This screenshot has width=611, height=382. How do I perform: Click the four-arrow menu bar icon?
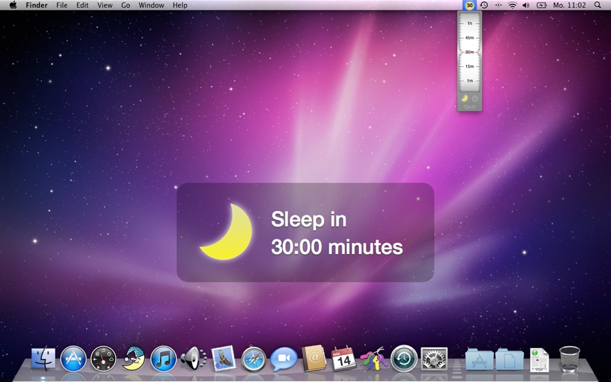[498, 5]
